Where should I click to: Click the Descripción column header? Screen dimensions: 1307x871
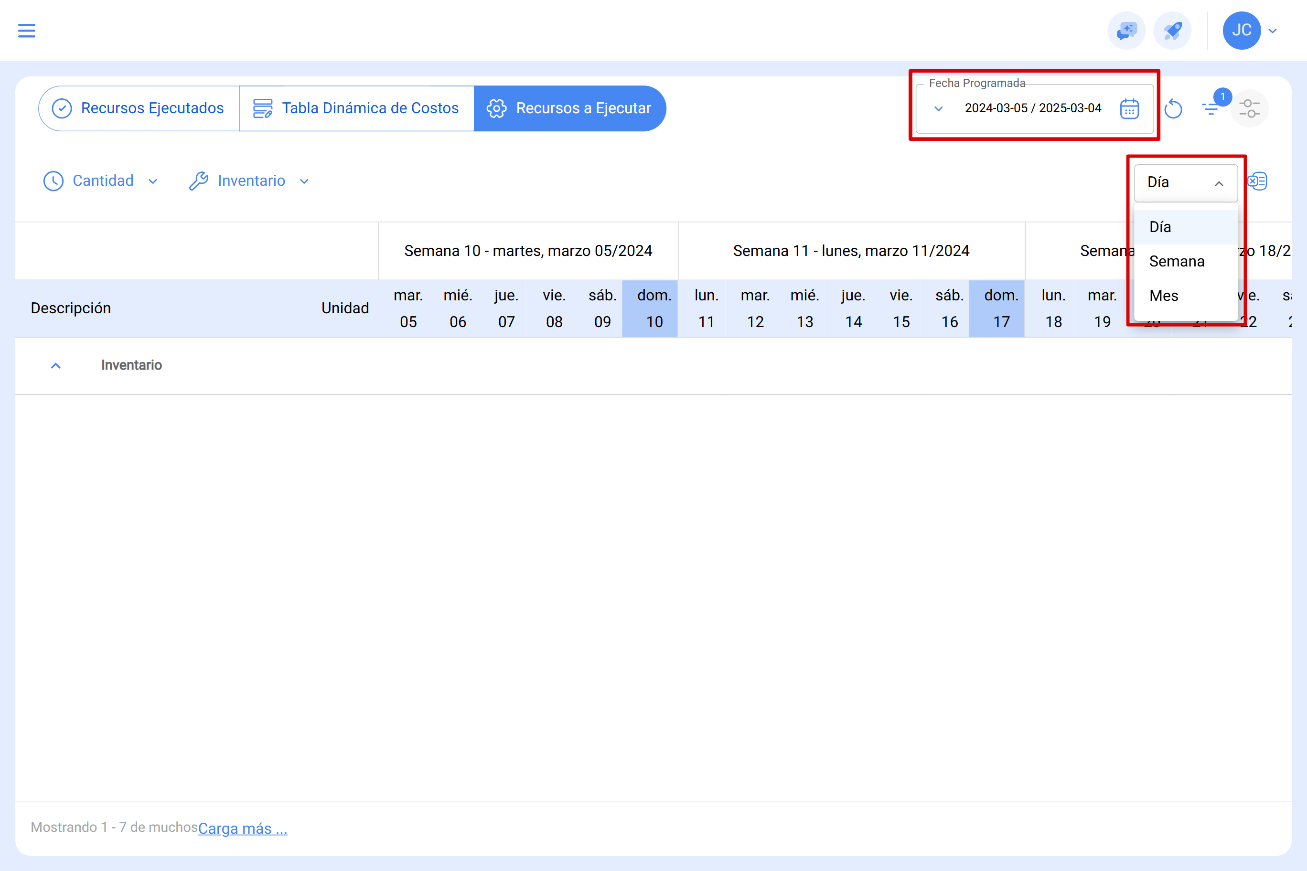71,308
